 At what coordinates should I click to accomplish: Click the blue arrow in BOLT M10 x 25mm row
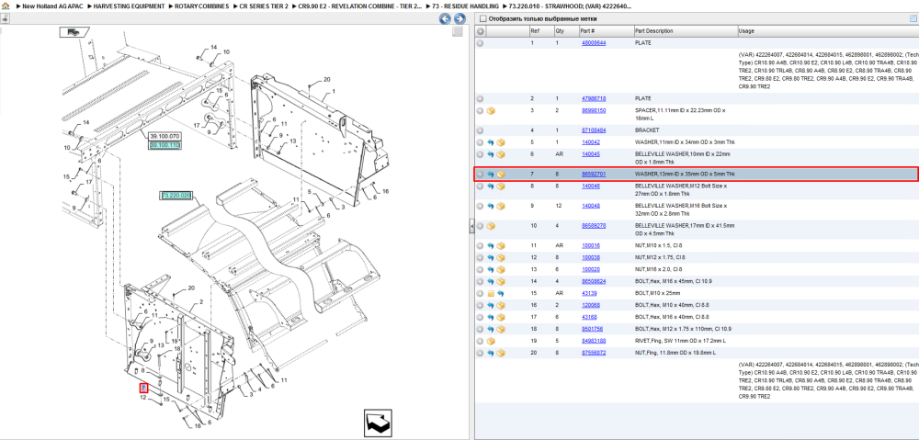(501, 293)
